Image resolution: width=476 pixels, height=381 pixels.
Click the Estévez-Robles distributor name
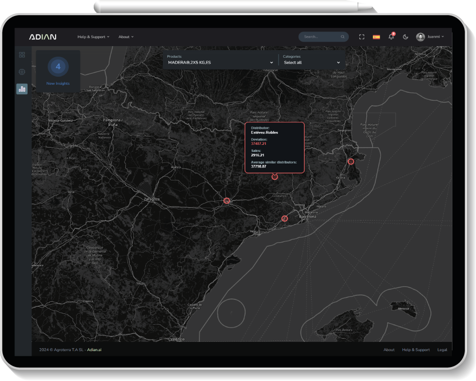[265, 132]
